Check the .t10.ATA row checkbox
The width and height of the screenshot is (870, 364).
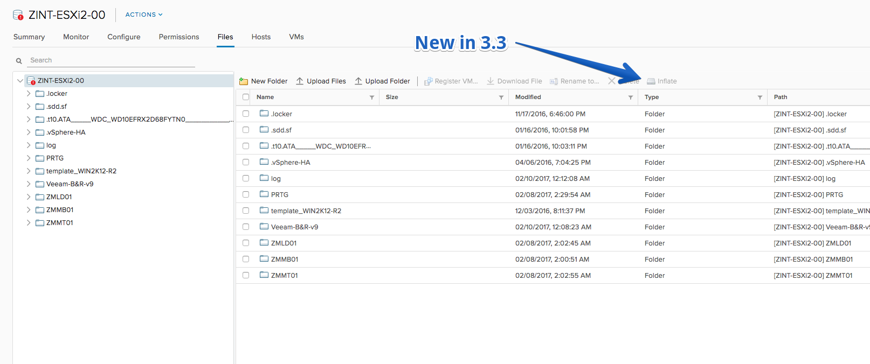tap(246, 146)
